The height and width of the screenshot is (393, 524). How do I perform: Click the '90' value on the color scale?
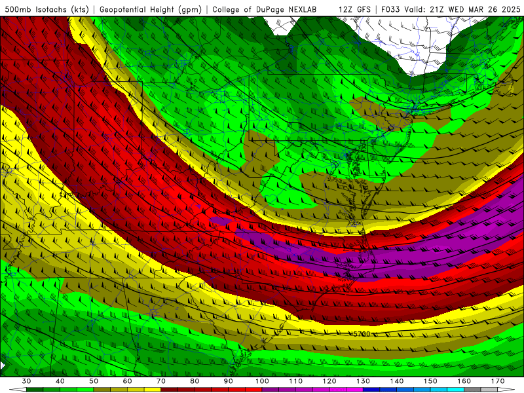(228, 381)
